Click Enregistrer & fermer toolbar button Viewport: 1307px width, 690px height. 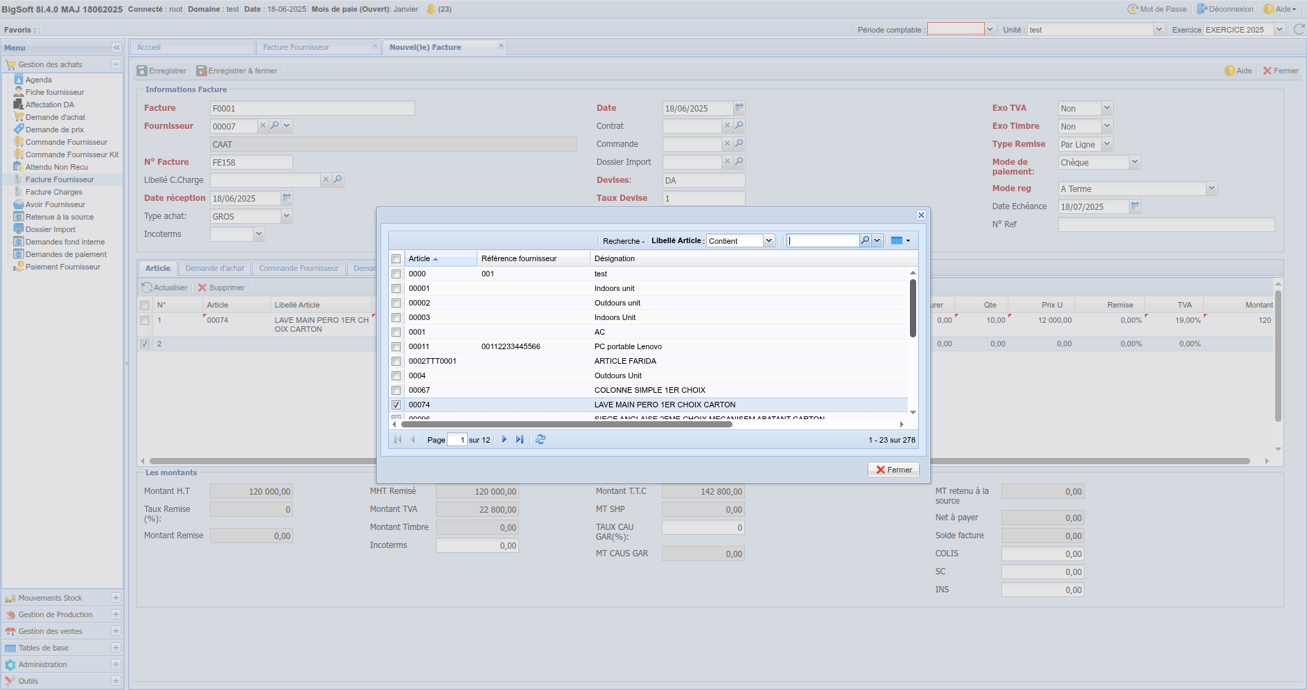click(x=237, y=71)
